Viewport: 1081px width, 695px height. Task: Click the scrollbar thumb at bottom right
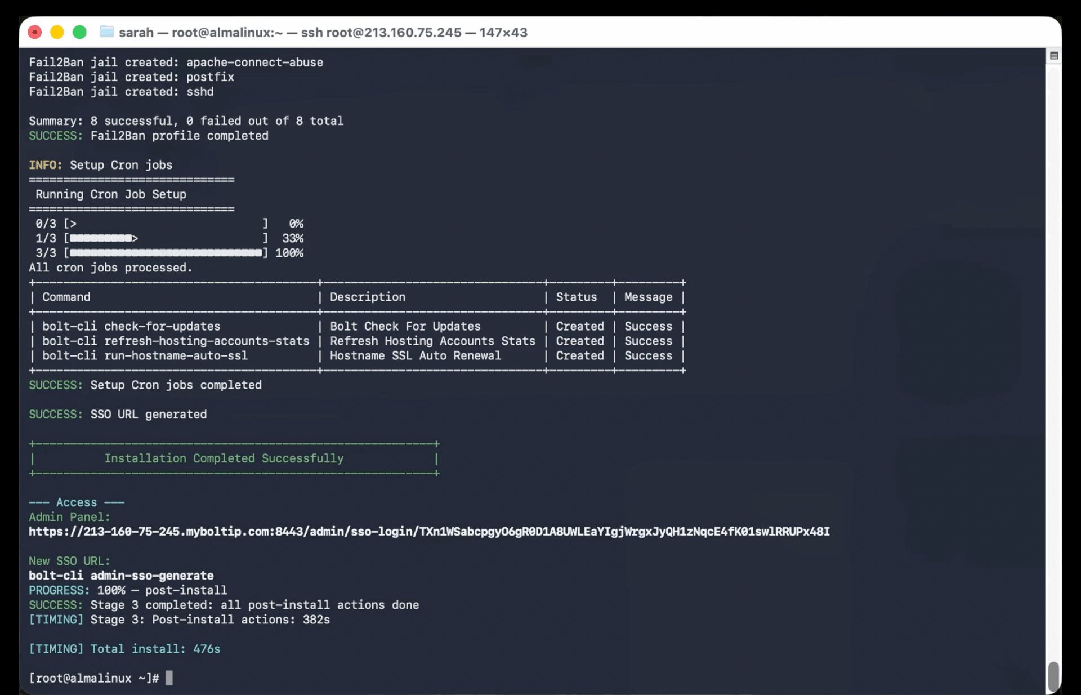1053,676
